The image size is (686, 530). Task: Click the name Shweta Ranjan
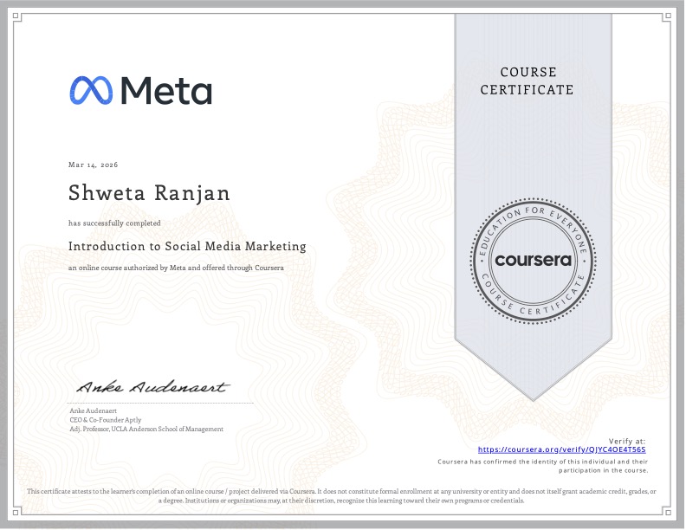coord(149,193)
